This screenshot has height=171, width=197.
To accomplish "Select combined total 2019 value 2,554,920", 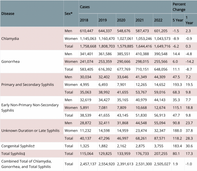I will pyautogui.click(x=106, y=164).
